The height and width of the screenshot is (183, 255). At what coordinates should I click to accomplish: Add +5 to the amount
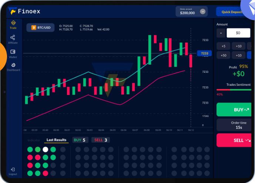pyautogui.click(x=224, y=46)
